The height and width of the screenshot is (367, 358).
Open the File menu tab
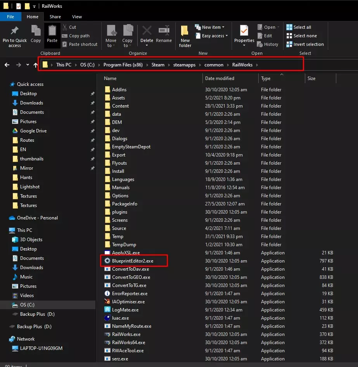pos(10,17)
